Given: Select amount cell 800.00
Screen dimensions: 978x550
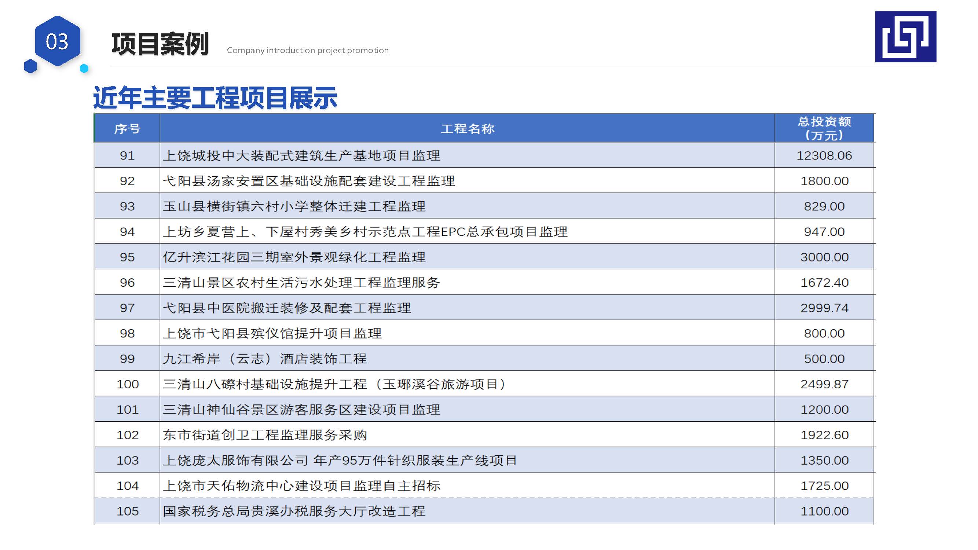Looking at the screenshot, I should (x=824, y=333).
